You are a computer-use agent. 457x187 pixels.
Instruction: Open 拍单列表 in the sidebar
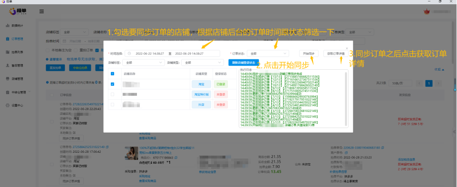point(17,52)
